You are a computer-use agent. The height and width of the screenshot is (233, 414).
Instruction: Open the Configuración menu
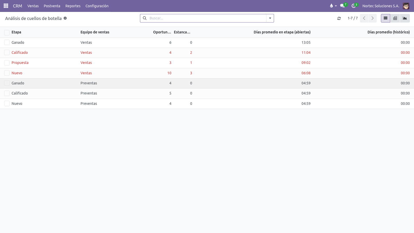97,6
